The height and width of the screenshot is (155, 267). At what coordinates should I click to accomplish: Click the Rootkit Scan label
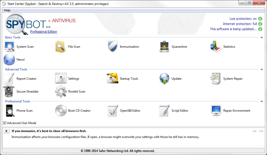tap(77, 92)
